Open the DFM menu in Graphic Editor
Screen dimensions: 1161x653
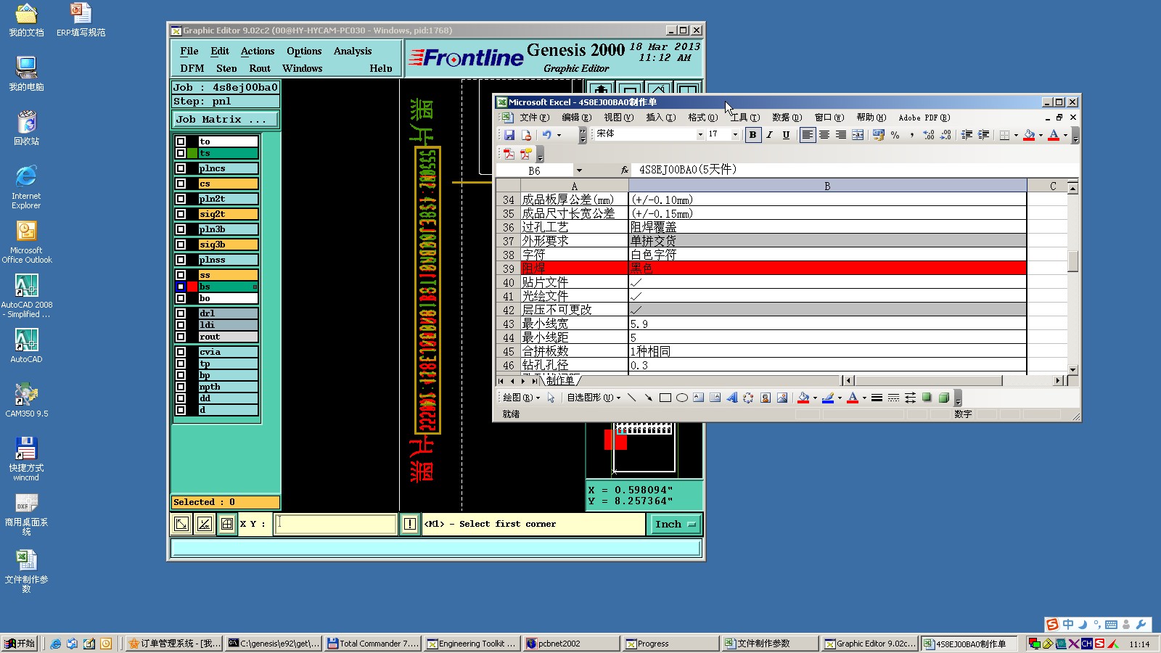[x=192, y=68]
